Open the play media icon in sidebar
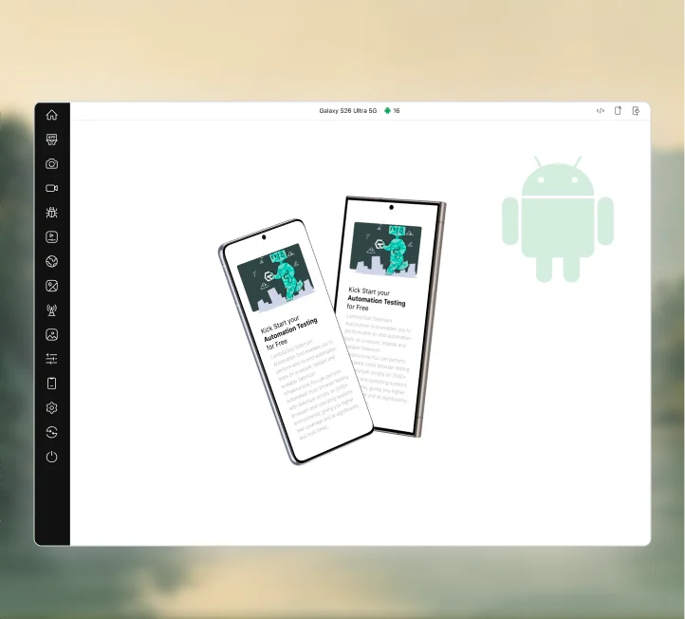The height and width of the screenshot is (619, 685). [51, 237]
